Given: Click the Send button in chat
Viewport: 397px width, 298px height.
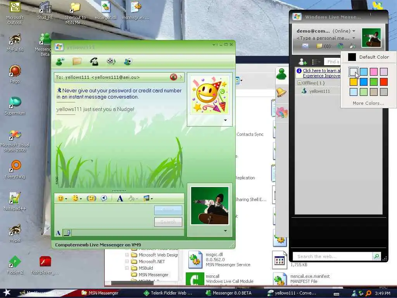Looking at the screenshot, I should tap(168, 210).
